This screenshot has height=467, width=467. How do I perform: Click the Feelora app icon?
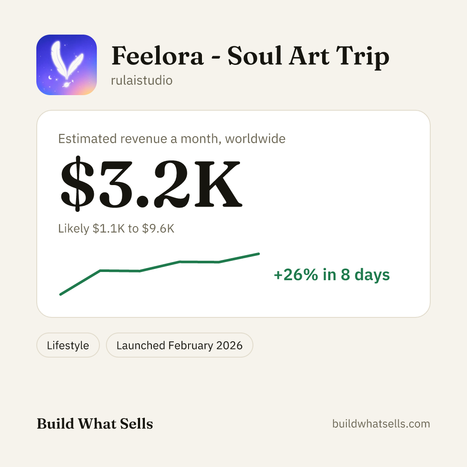tap(67, 65)
